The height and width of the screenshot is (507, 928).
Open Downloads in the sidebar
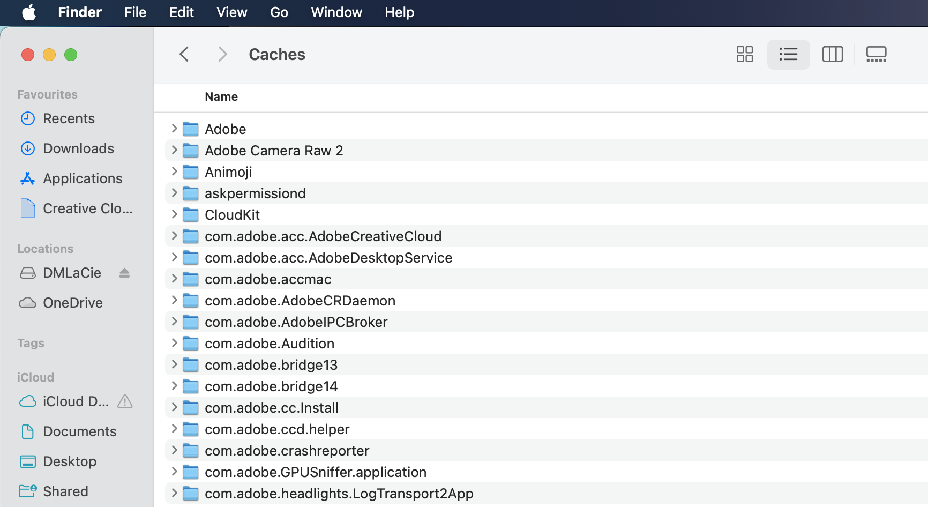click(79, 148)
